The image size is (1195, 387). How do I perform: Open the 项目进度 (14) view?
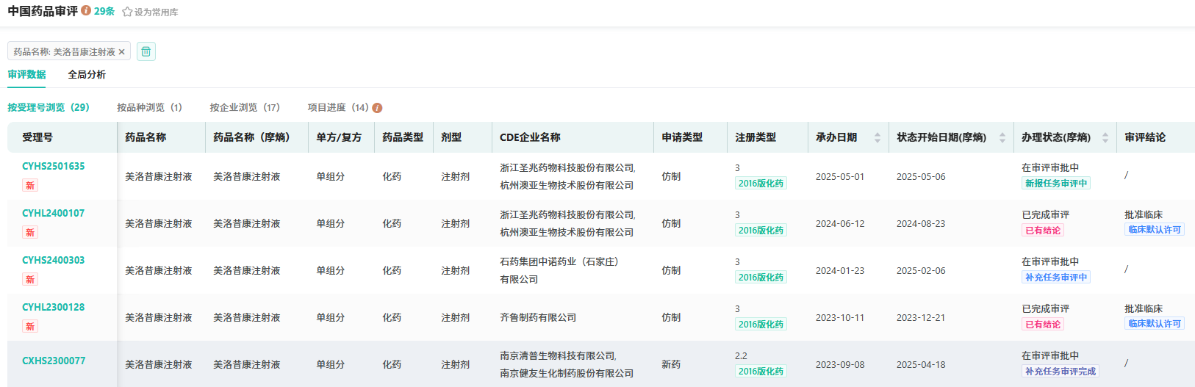(x=337, y=107)
